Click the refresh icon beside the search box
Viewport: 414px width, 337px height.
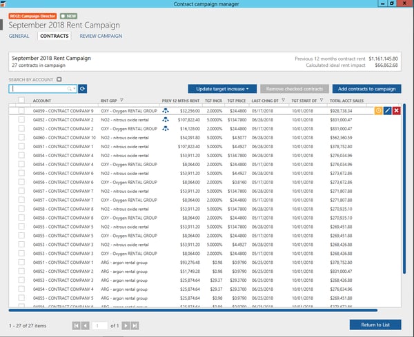pyautogui.click(x=83, y=89)
